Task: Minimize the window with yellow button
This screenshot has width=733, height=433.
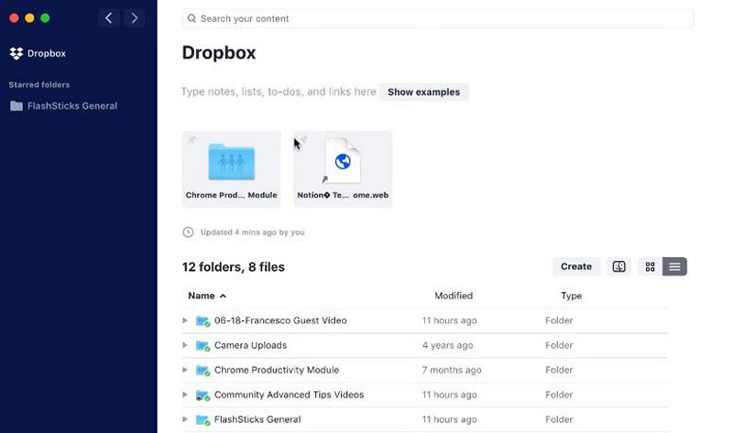Action: pos(29,18)
